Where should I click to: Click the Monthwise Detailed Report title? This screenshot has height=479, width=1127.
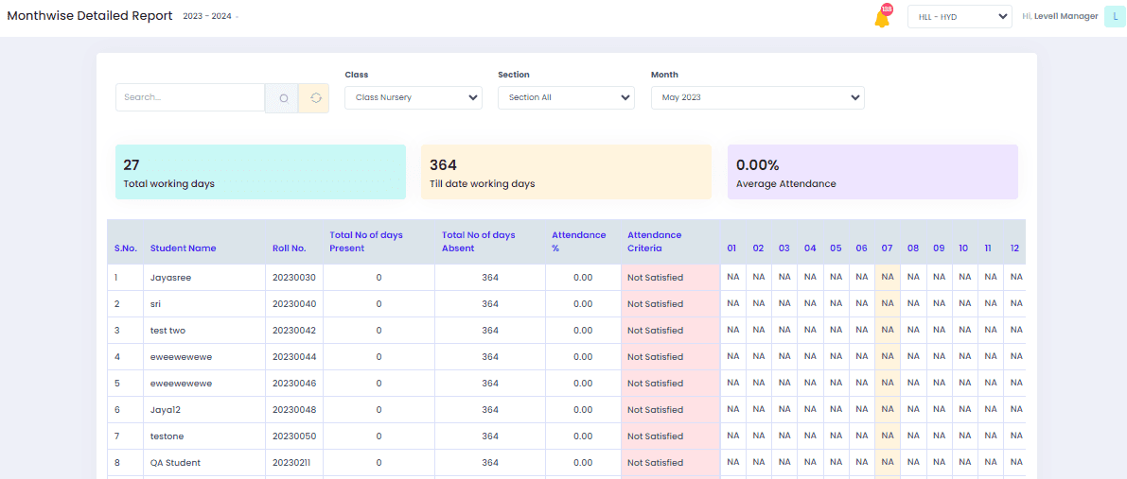tap(90, 16)
